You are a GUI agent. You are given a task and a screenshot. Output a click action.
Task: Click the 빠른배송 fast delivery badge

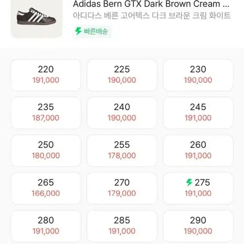pos(92,31)
